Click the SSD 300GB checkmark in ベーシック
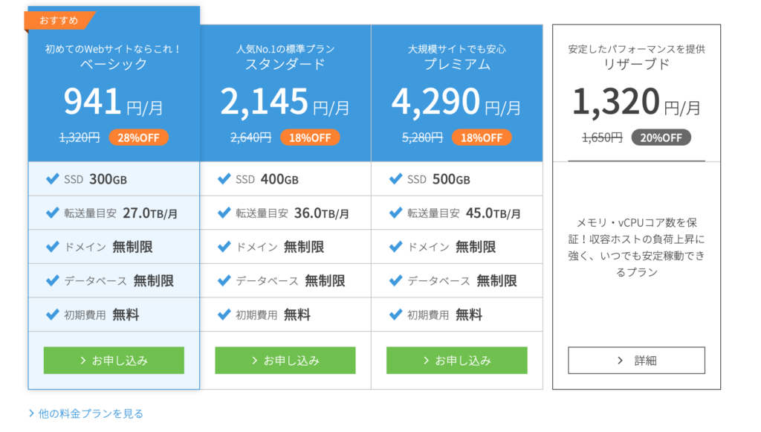761x432 pixels. 51,178
